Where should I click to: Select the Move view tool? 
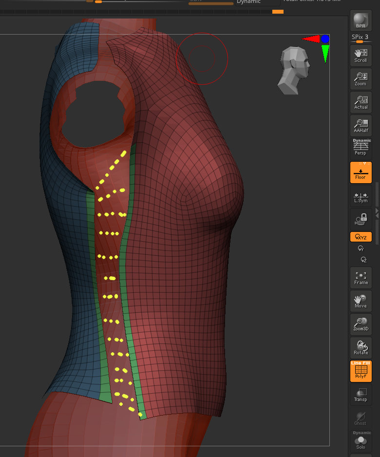tap(361, 301)
